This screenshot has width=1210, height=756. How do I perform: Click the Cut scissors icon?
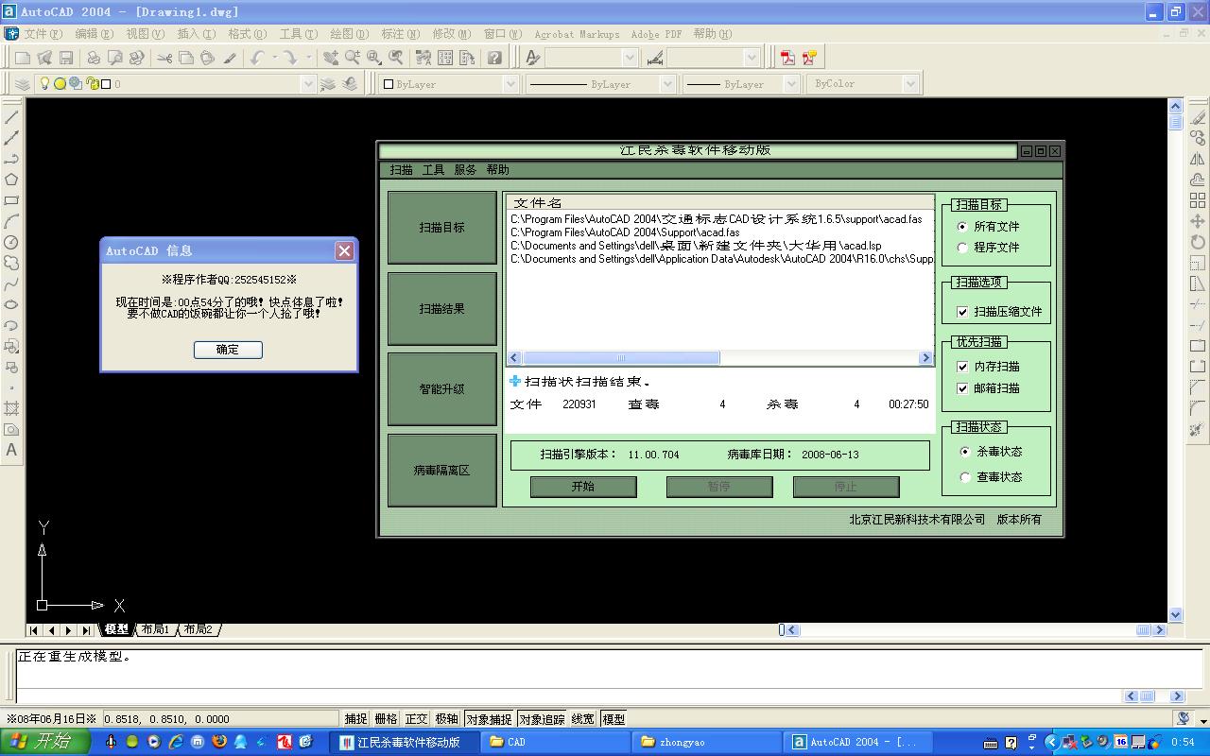pyautogui.click(x=164, y=58)
